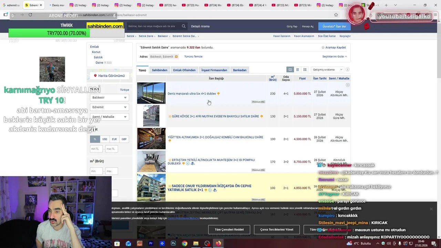Open Photoshop from taskbar
This screenshot has width=441, height=248.
(x=173, y=244)
